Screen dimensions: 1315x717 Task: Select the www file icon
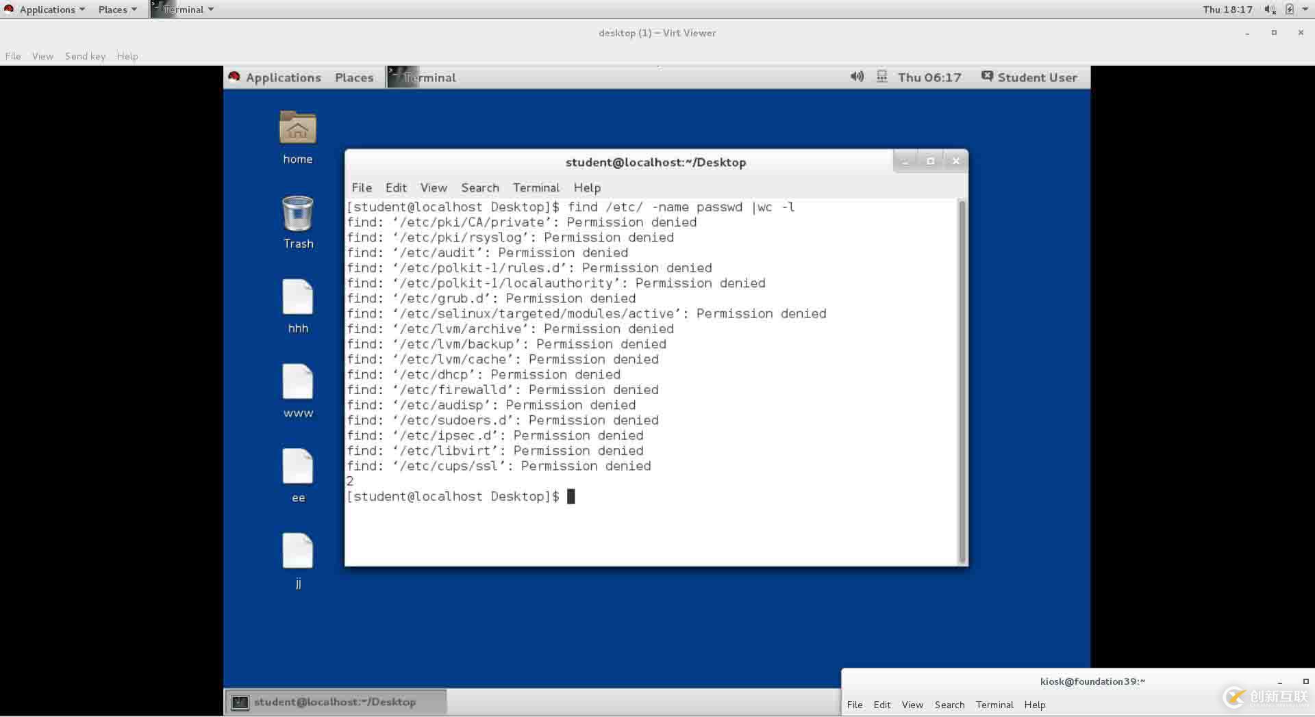(297, 383)
